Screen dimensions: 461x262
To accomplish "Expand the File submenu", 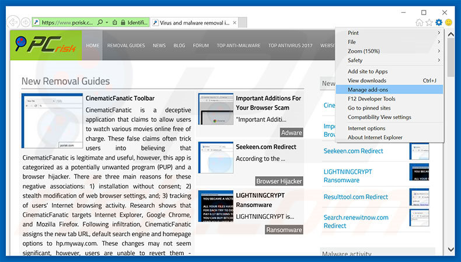I will (390, 42).
